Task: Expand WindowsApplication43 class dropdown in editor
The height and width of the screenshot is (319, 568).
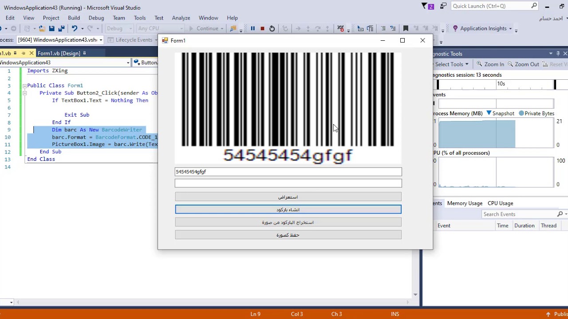Action: click(x=128, y=62)
